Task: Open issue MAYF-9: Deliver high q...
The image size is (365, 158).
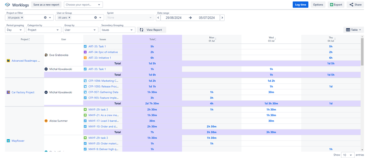Action: (103, 149)
